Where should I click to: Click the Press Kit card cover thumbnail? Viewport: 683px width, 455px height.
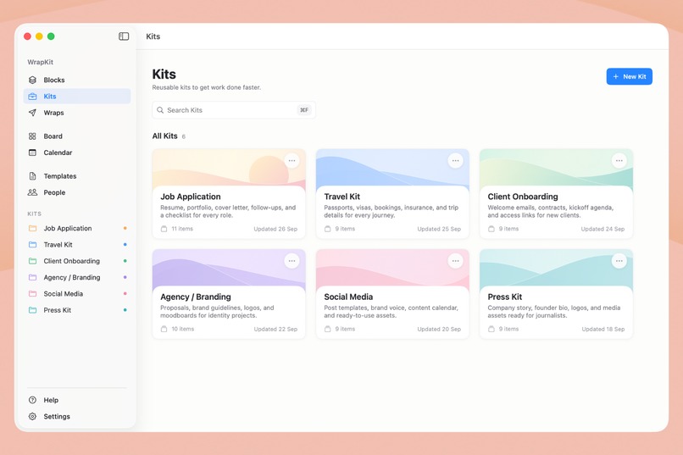tap(556, 268)
